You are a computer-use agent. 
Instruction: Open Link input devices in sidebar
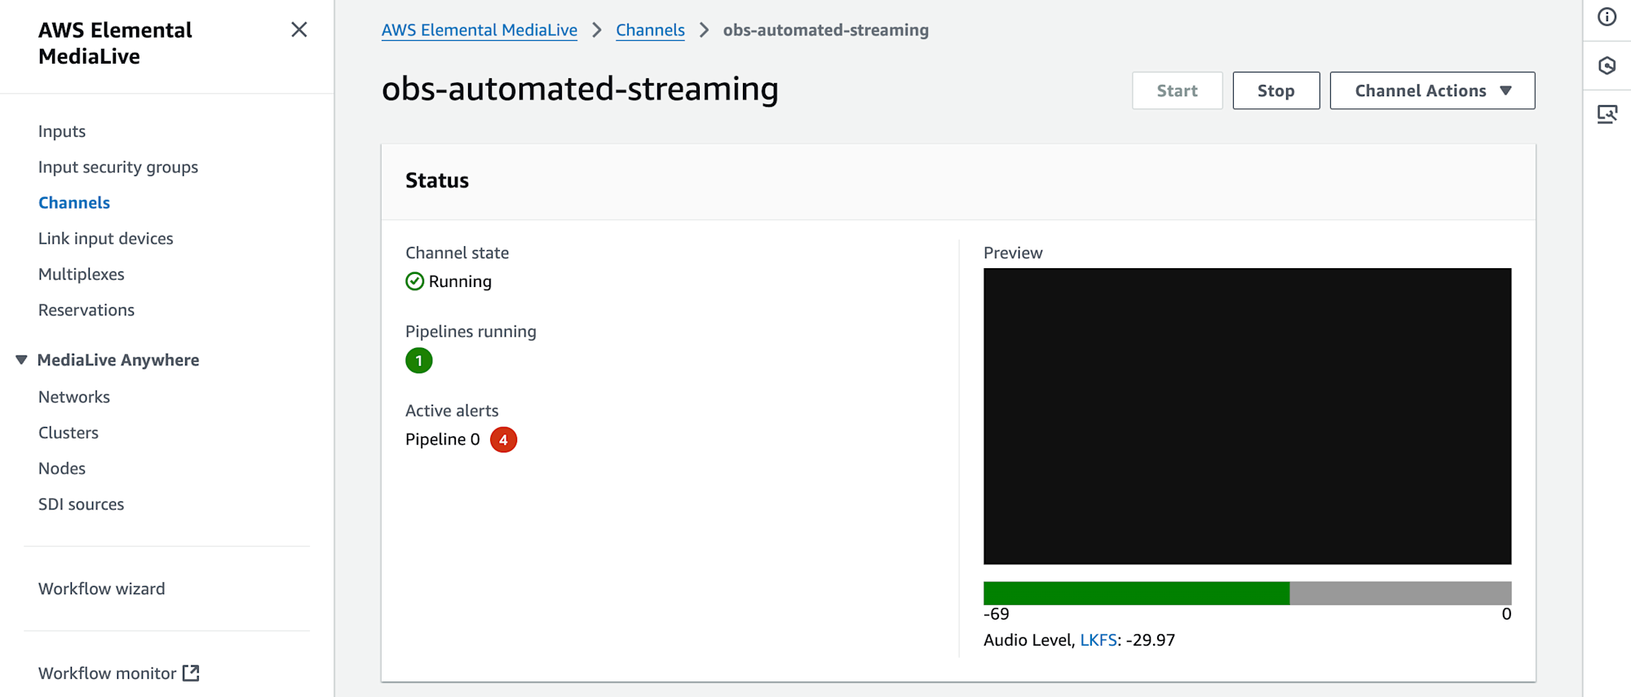[x=106, y=239]
